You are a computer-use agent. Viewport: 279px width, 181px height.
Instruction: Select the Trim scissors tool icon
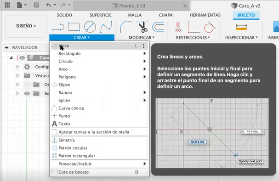[x=142, y=27]
